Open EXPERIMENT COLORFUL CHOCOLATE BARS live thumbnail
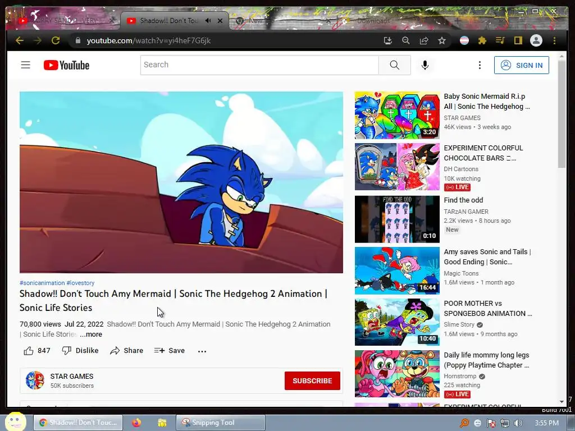Screen dimensions: 575x431 click(397, 167)
